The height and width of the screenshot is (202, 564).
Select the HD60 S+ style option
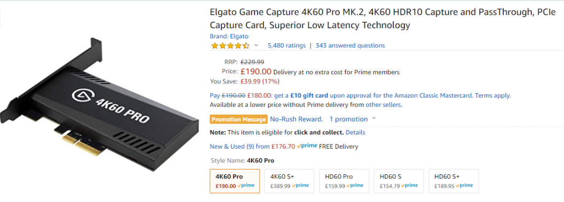coord(453,181)
